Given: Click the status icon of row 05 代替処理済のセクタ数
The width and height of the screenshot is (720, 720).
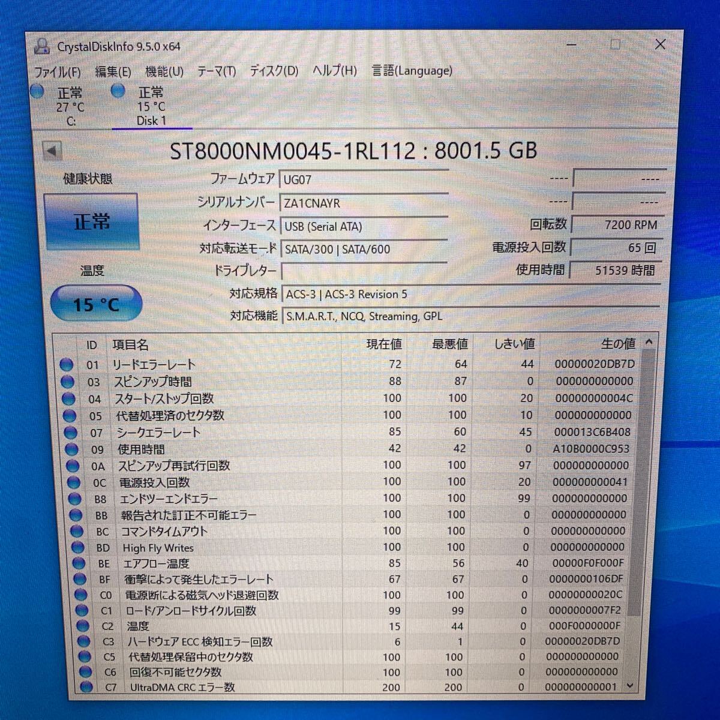Looking at the screenshot, I should (70, 415).
